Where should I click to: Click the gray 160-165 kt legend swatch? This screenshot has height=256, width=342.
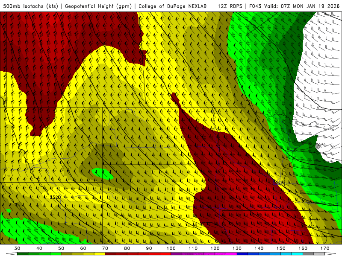[308, 254]
